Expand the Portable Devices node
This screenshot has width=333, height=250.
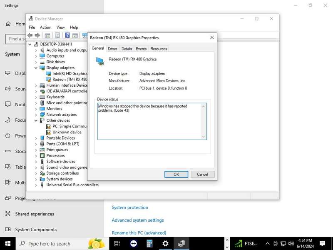36,138
